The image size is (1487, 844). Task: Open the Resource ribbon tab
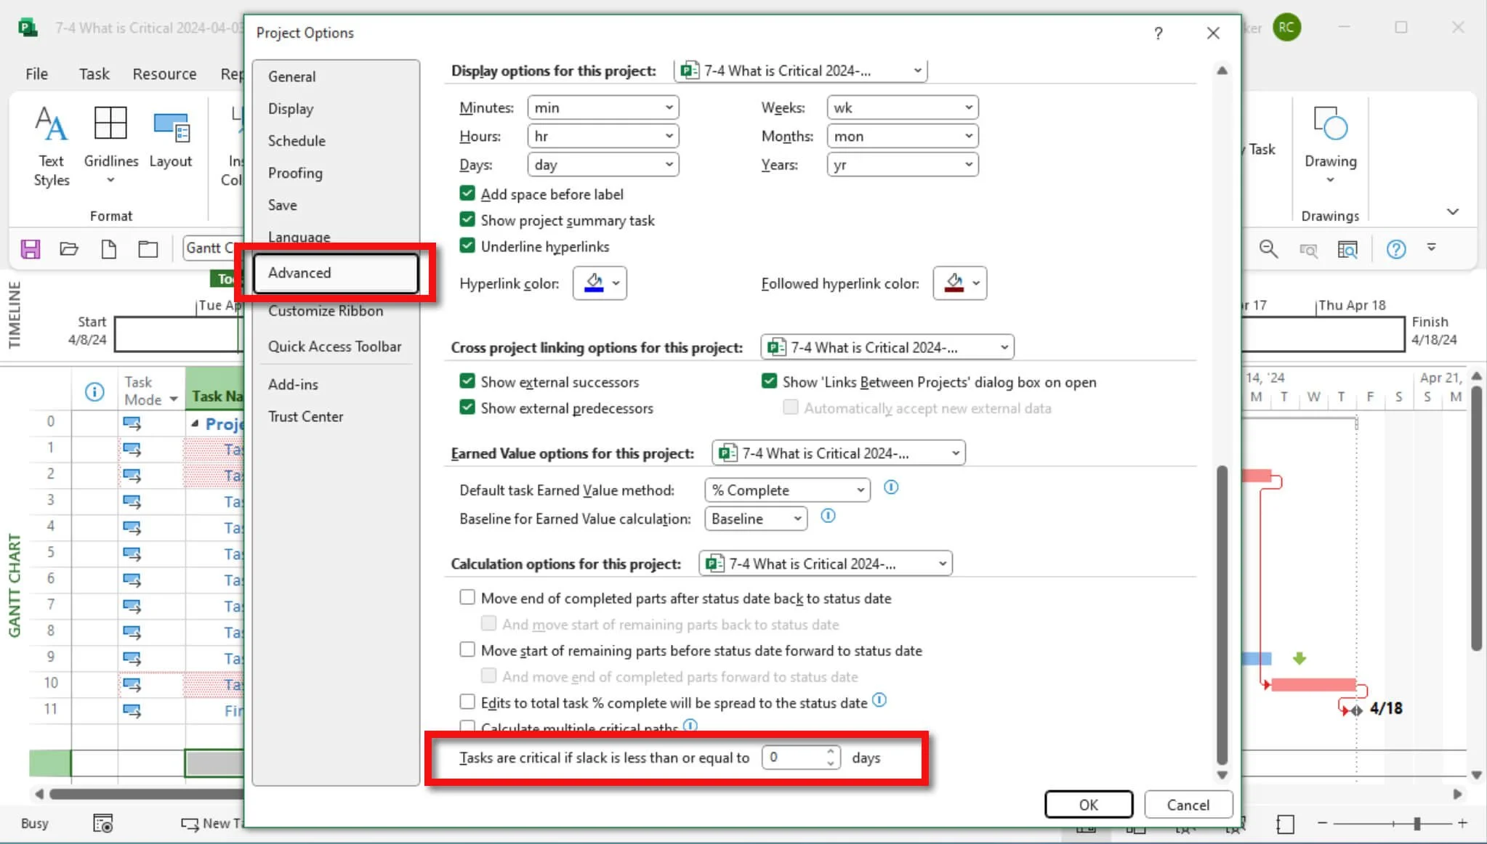pyautogui.click(x=164, y=74)
